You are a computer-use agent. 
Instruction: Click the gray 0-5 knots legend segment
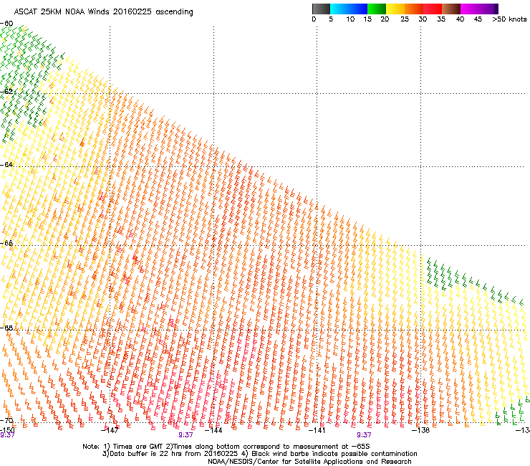pos(321,9)
